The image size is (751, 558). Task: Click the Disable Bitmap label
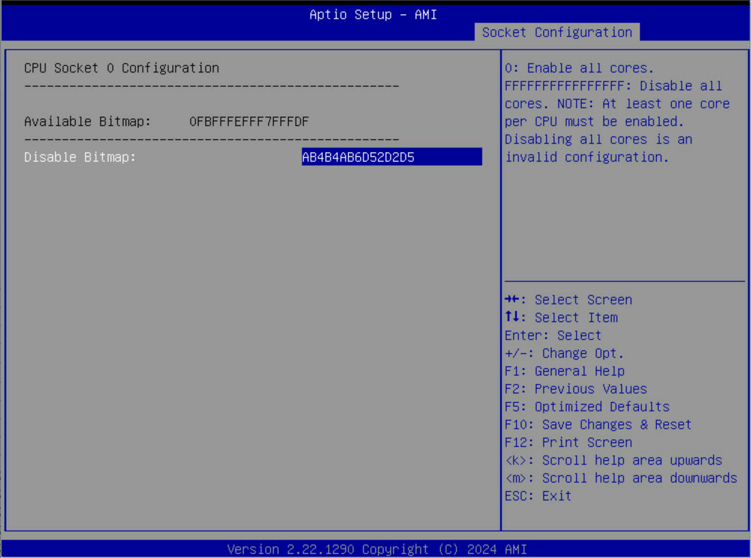pos(80,157)
